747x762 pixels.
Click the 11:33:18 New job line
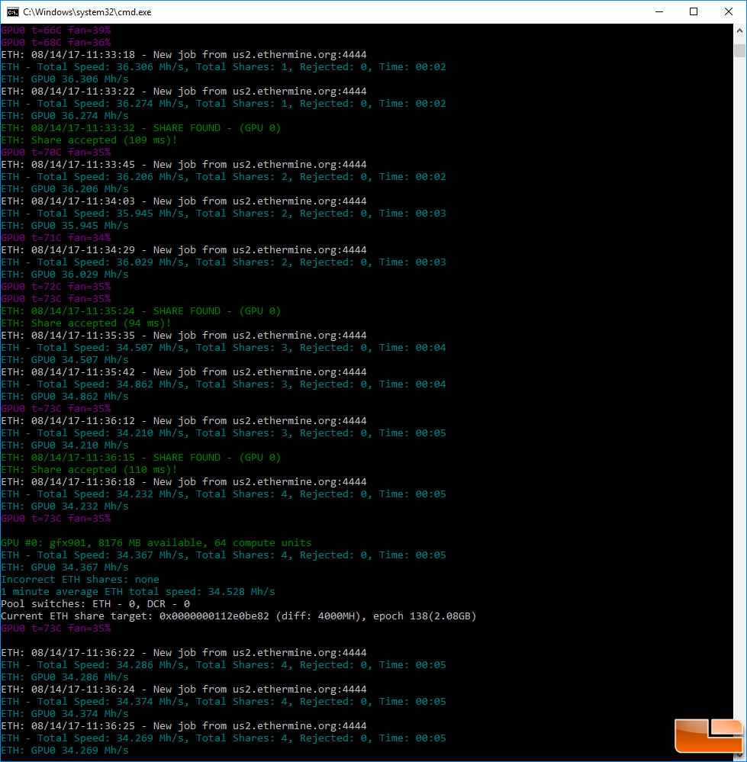[x=184, y=54]
